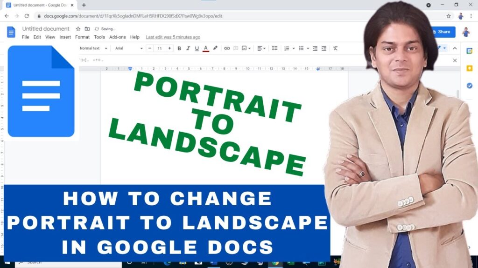478x268 pixels.
Task: Toggle italic formatting
Action: click(x=188, y=48)
